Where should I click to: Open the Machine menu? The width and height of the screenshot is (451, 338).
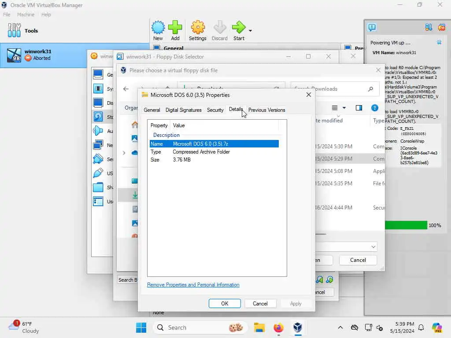(x=26, y=15)
